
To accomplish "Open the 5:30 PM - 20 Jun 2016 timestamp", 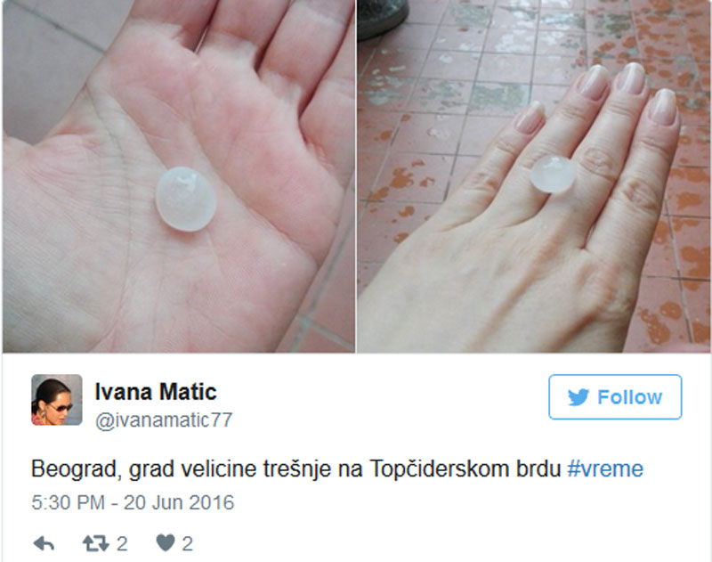I will (133, 503).
